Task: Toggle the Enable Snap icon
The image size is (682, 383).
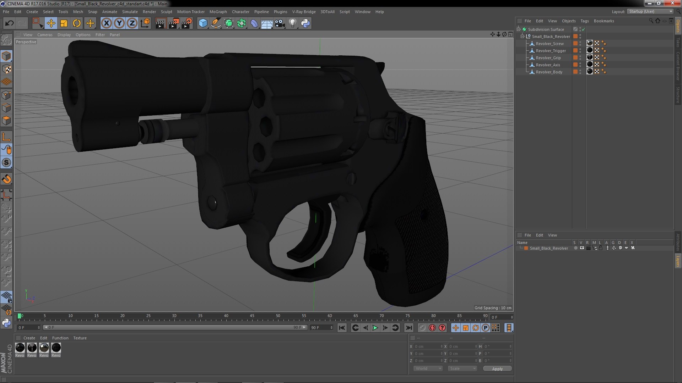Action: pos(6,179)
